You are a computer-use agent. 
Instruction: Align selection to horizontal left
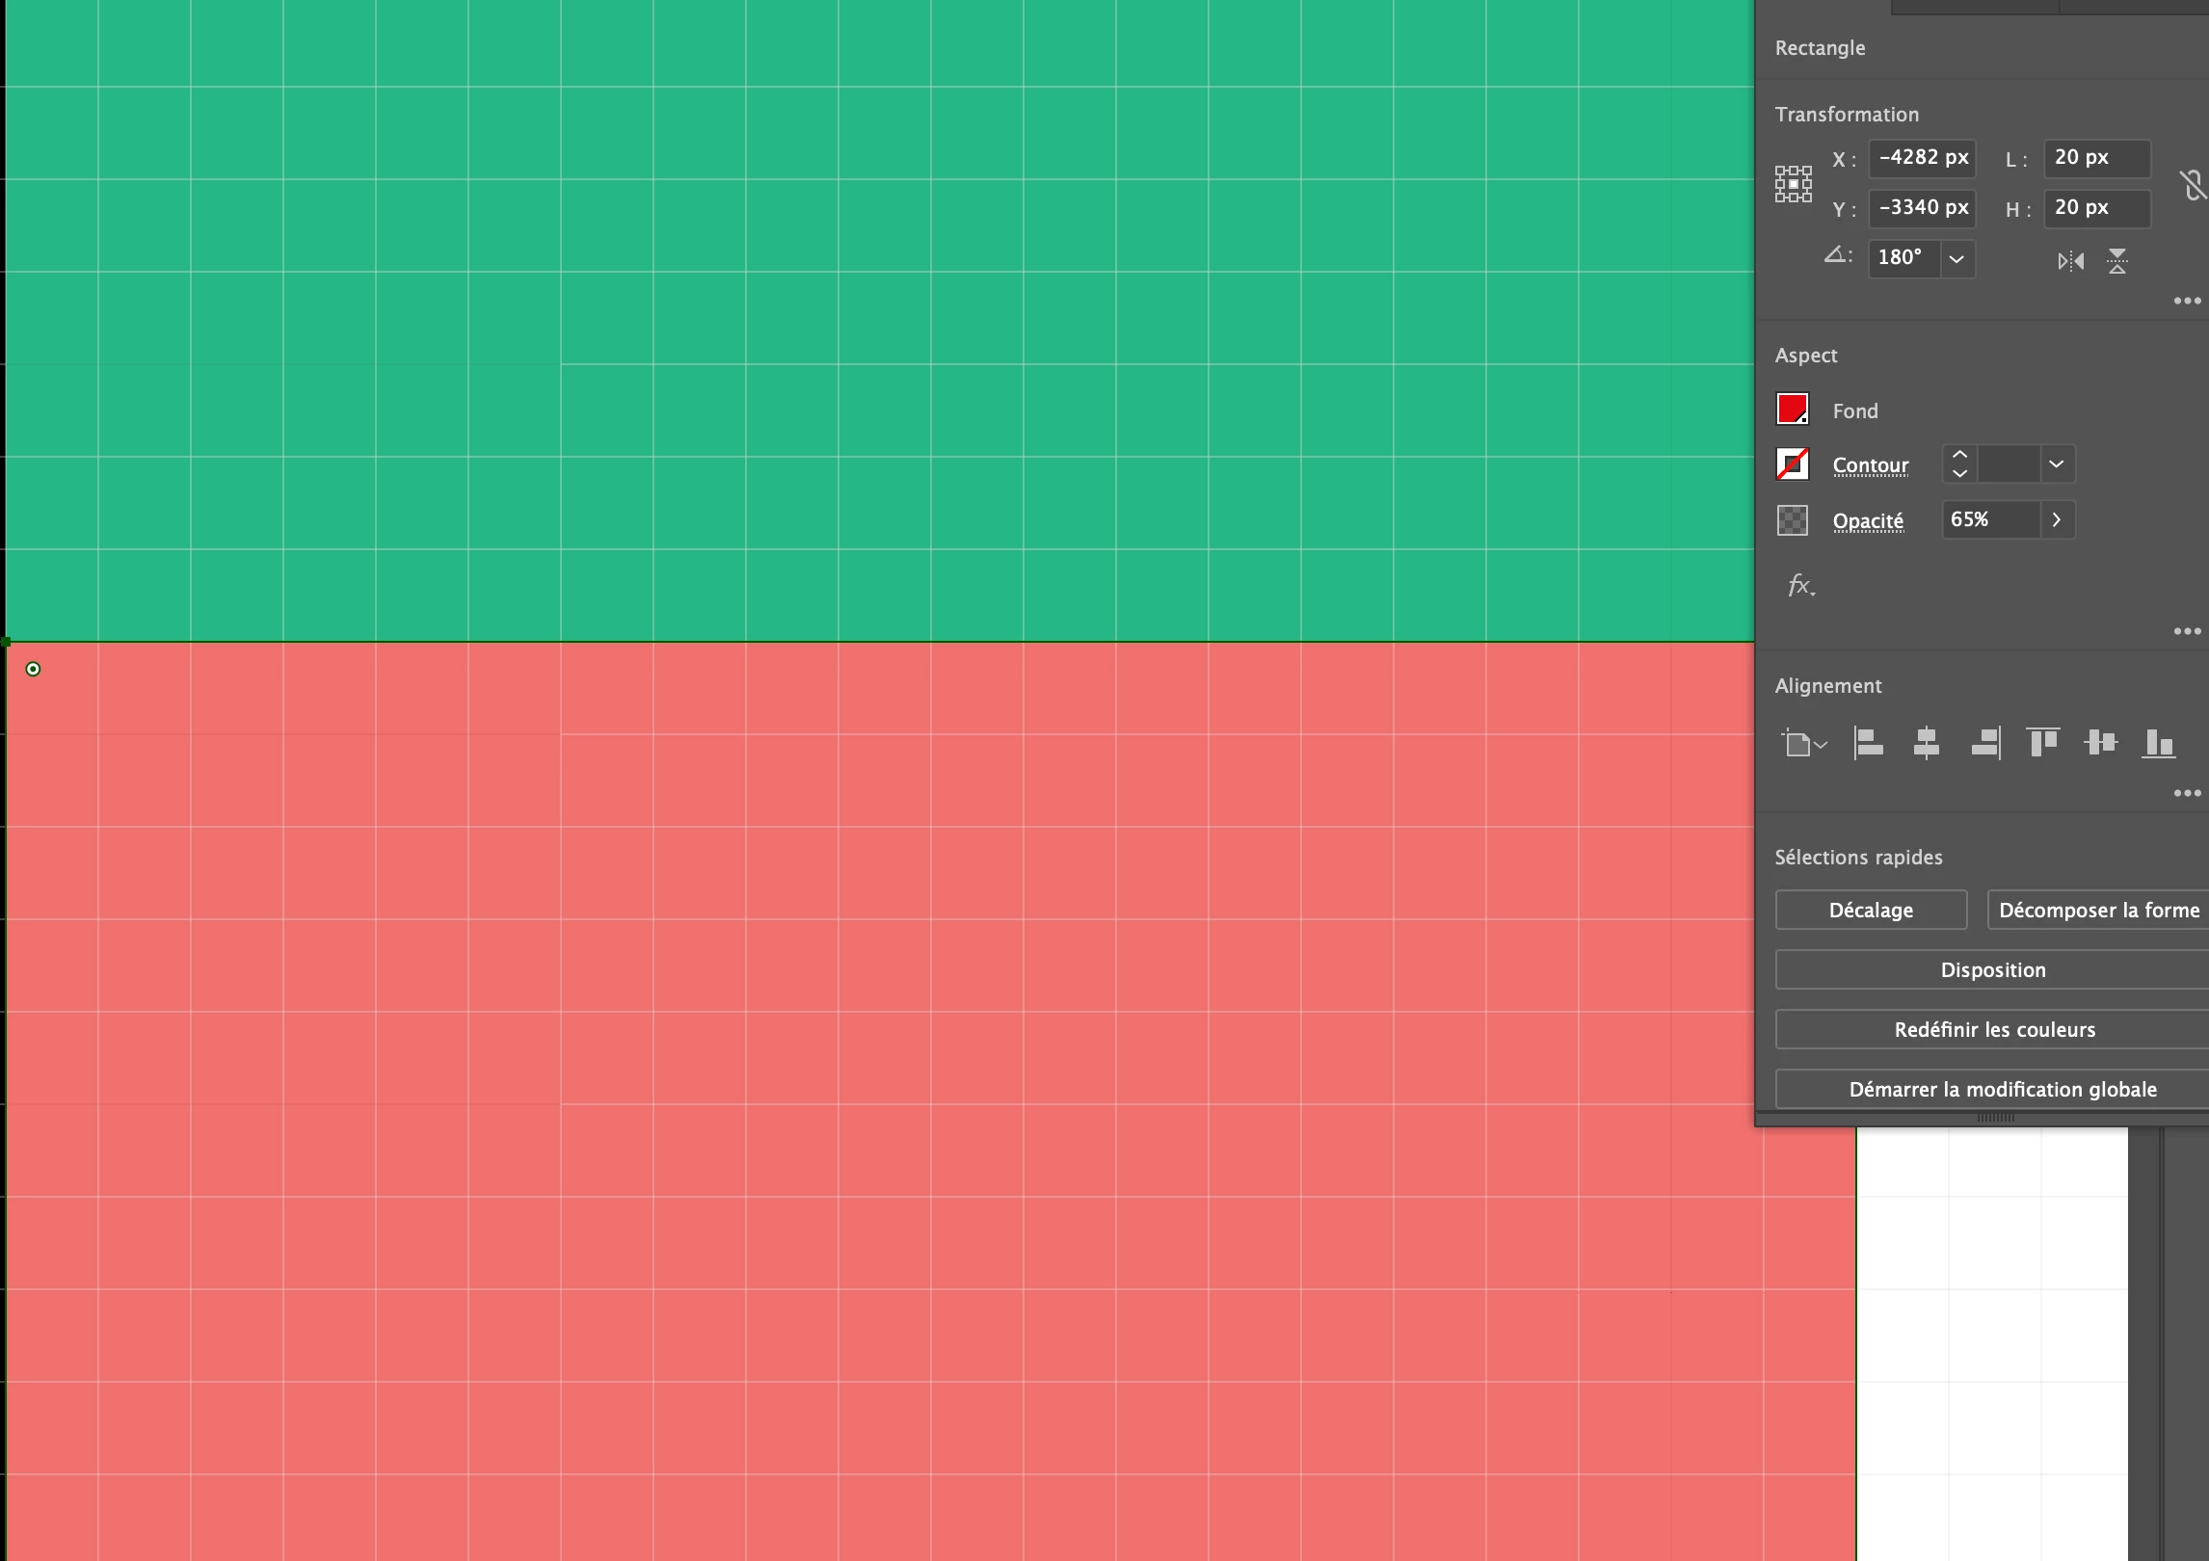(1868, 743)
